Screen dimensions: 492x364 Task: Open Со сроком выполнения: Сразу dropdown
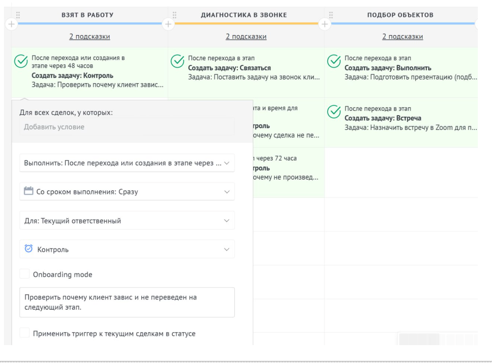(127, 191)
